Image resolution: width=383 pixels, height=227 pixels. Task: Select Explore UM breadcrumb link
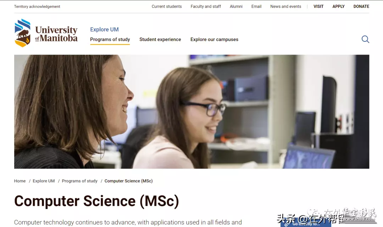44,181
